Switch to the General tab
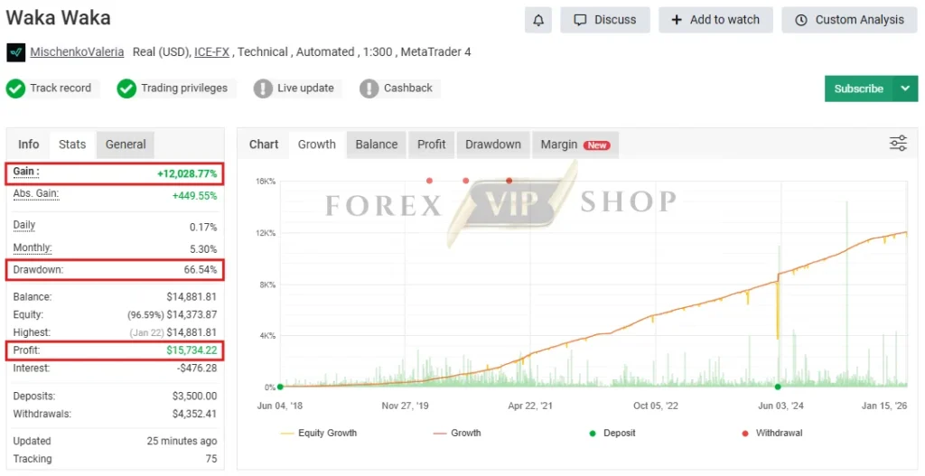The height and width of the screenshot is (476, 925). pyautogui.click(x=126, y=145)
